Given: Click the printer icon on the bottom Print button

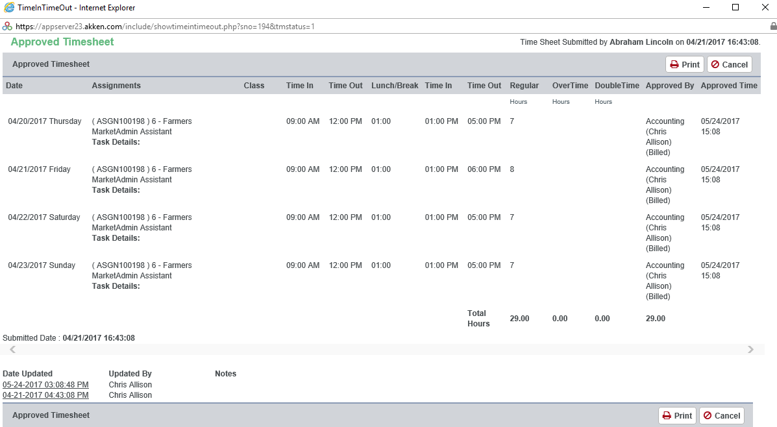Looking at the screenshot, I should coord(666,415).
